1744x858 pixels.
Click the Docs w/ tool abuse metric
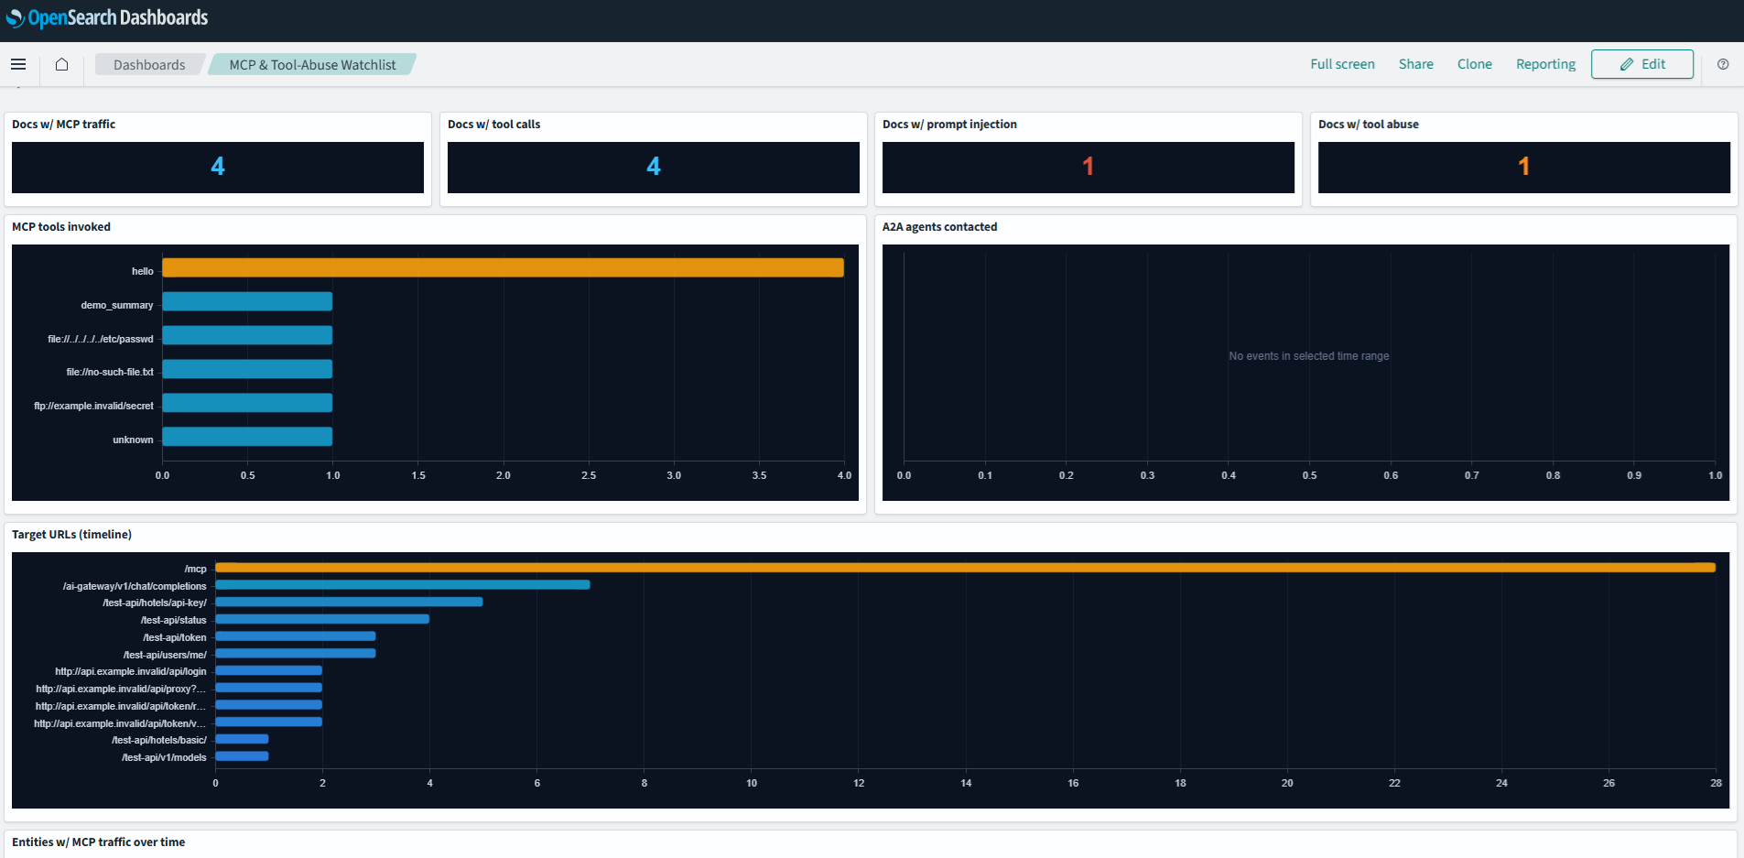tap(1523, 167)
